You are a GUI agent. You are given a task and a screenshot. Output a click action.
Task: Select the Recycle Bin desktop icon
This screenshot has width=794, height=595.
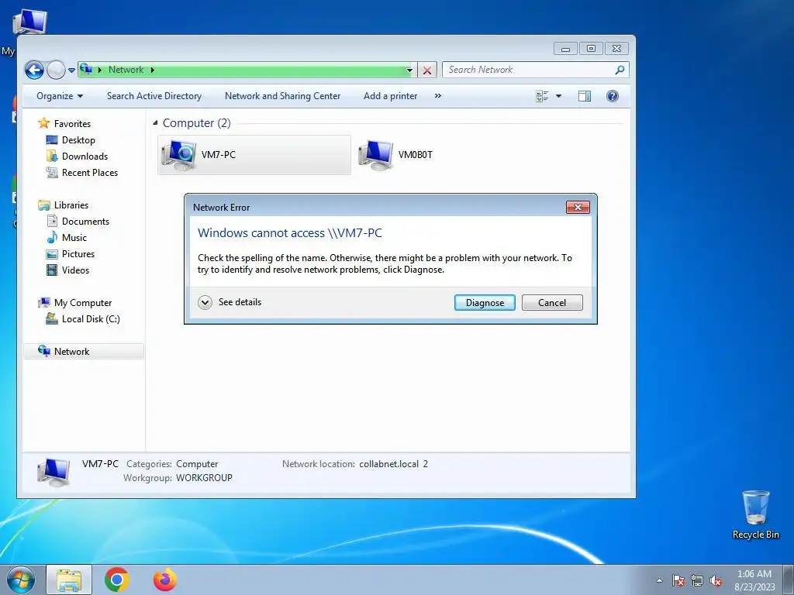pos(755,514)
